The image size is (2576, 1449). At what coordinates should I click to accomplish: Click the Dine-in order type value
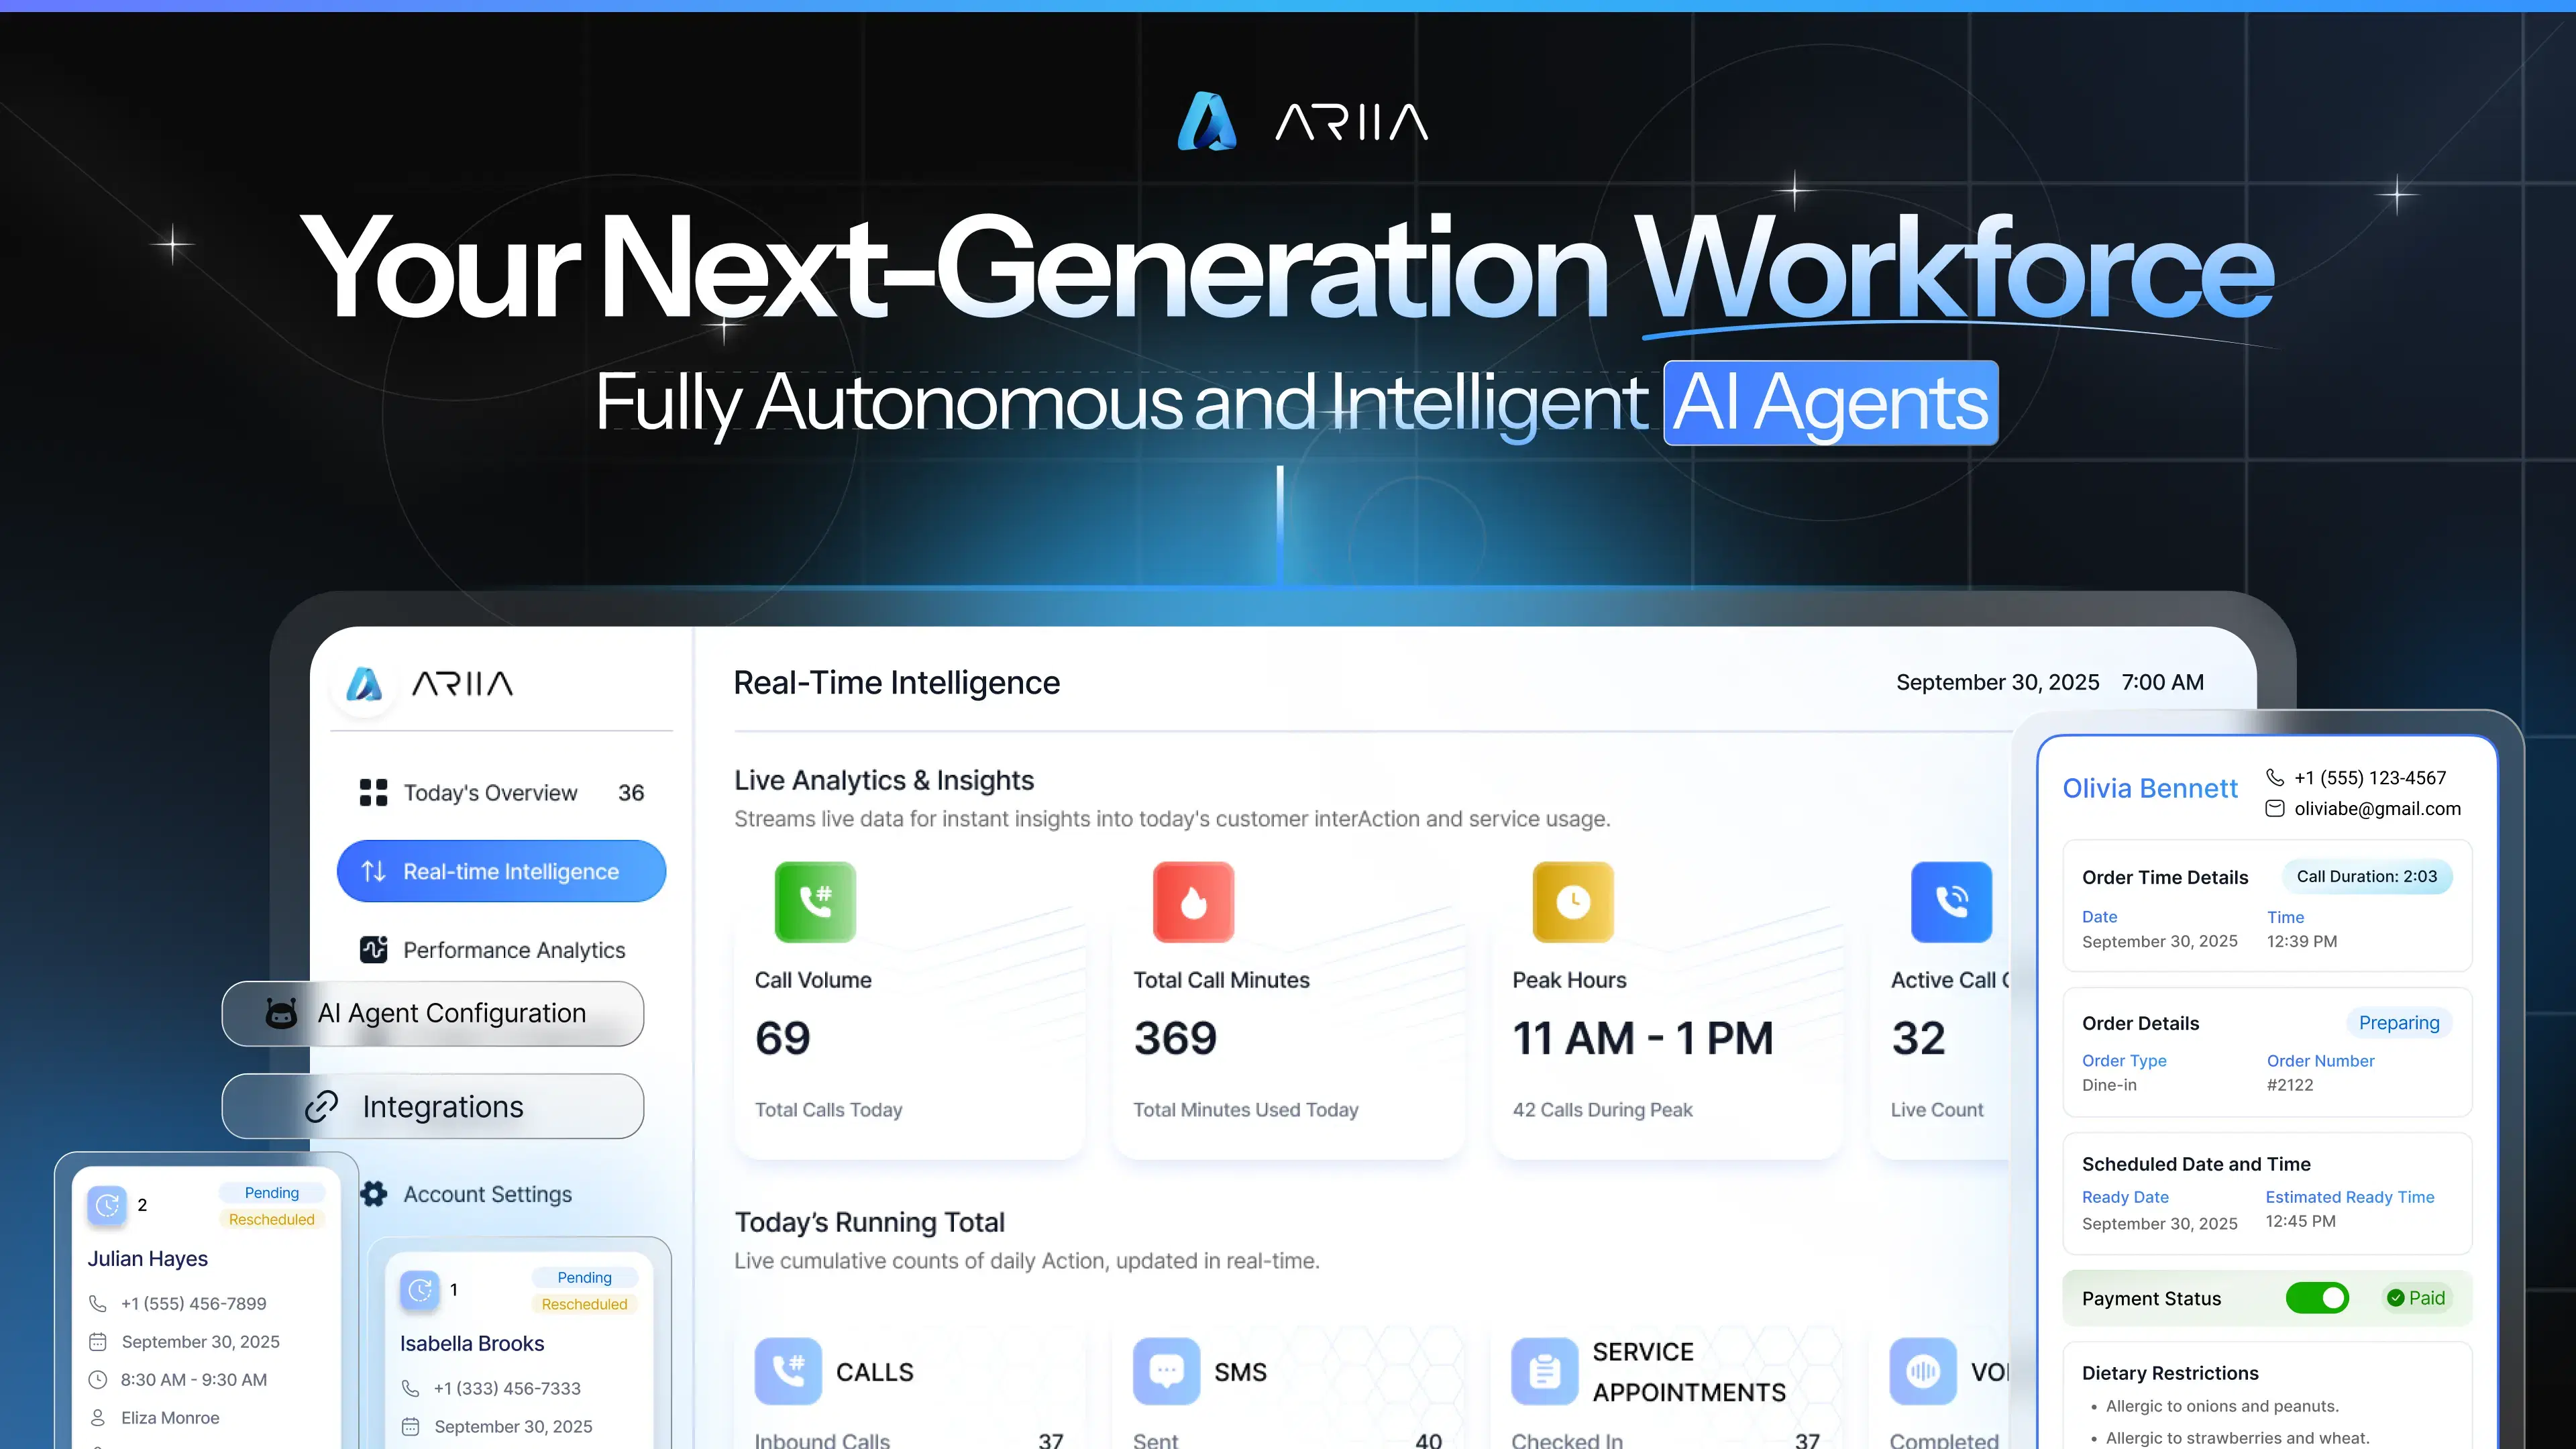coord(2109,1085)
